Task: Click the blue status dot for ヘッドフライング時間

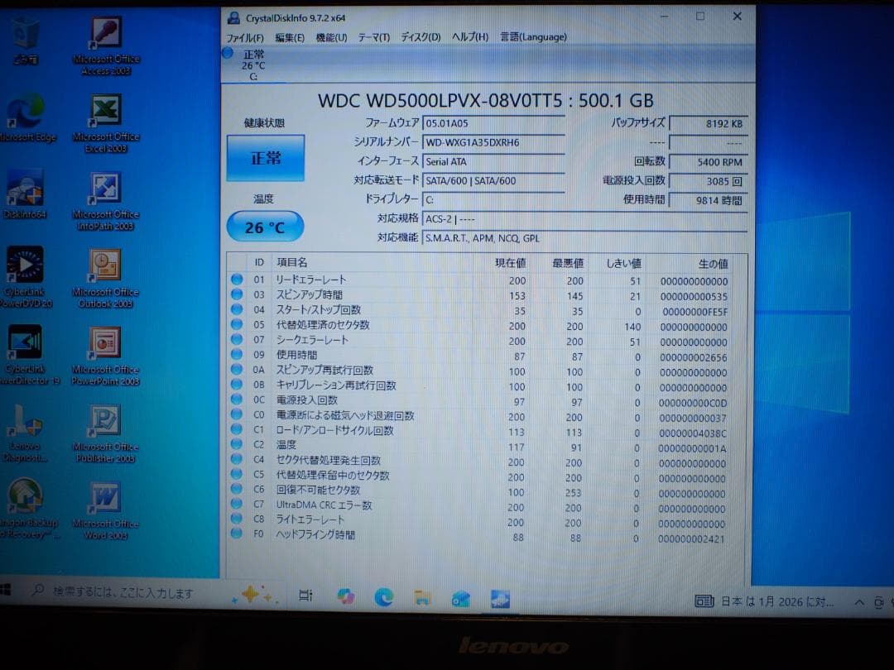Action: point(237,534)
